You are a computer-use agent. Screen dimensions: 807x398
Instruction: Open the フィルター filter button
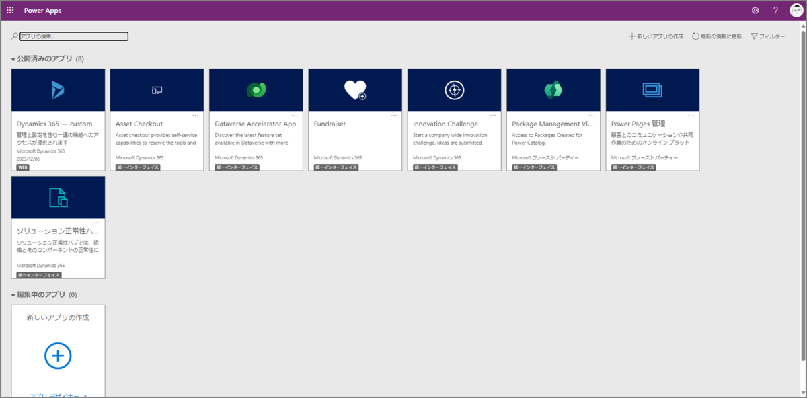(767, 36)
